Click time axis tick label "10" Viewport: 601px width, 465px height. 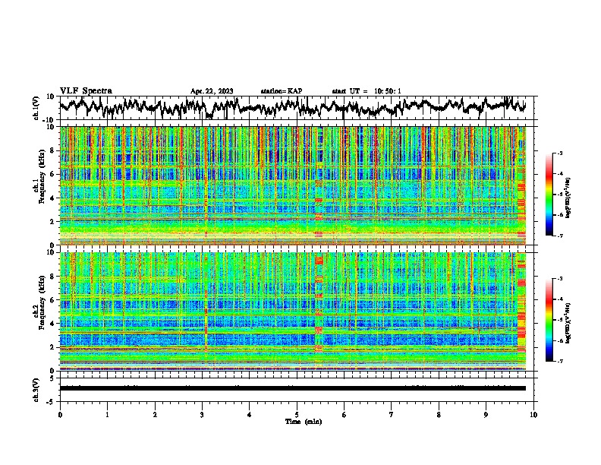533,415
